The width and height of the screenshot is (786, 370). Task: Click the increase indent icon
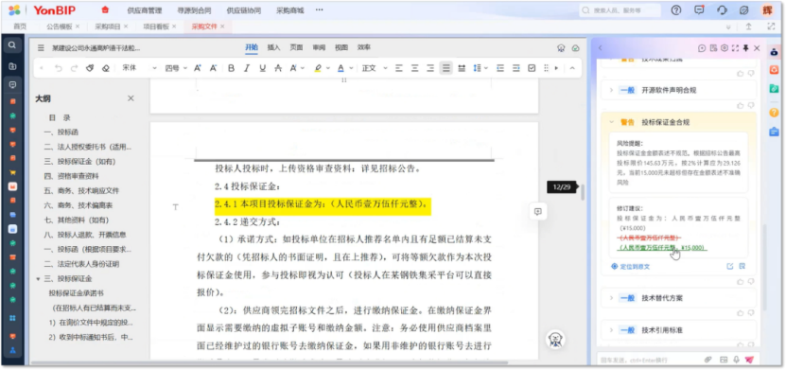[515, 68]
